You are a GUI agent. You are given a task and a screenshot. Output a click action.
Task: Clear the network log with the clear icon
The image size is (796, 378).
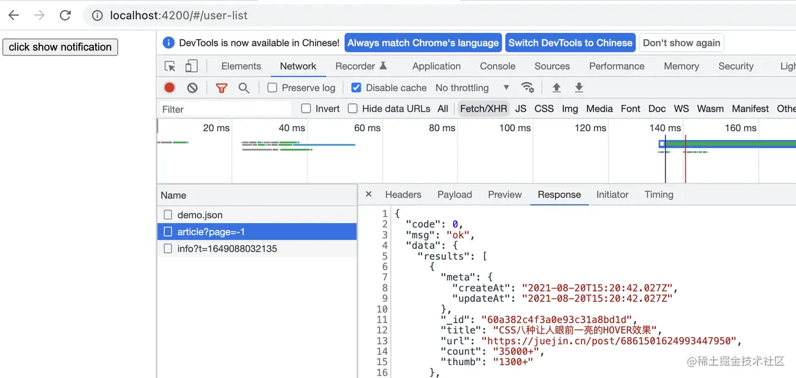point(192,88)
